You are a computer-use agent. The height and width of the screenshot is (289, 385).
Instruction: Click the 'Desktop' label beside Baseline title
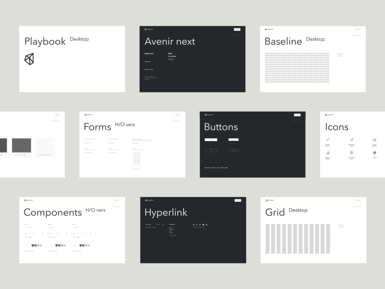(315, 39)
